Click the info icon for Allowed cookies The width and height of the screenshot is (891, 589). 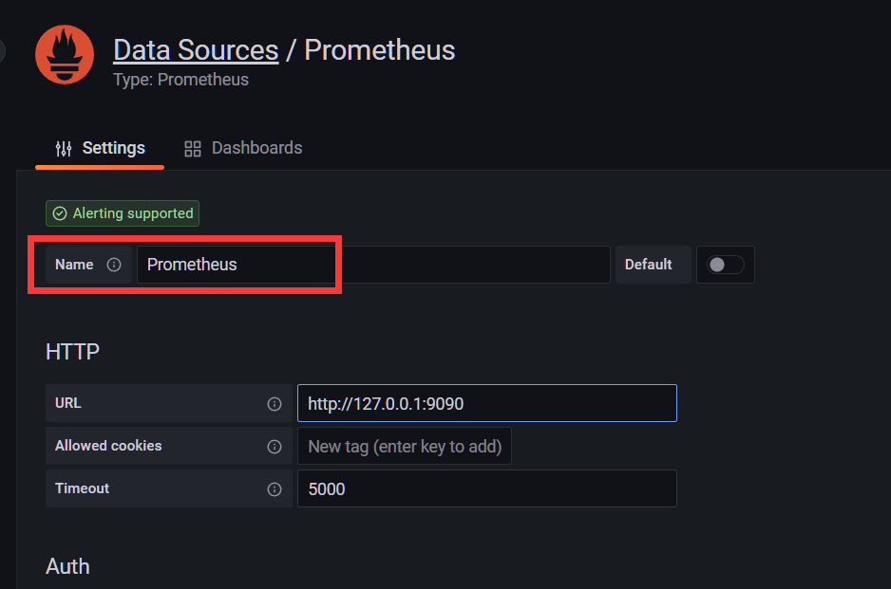275,447
